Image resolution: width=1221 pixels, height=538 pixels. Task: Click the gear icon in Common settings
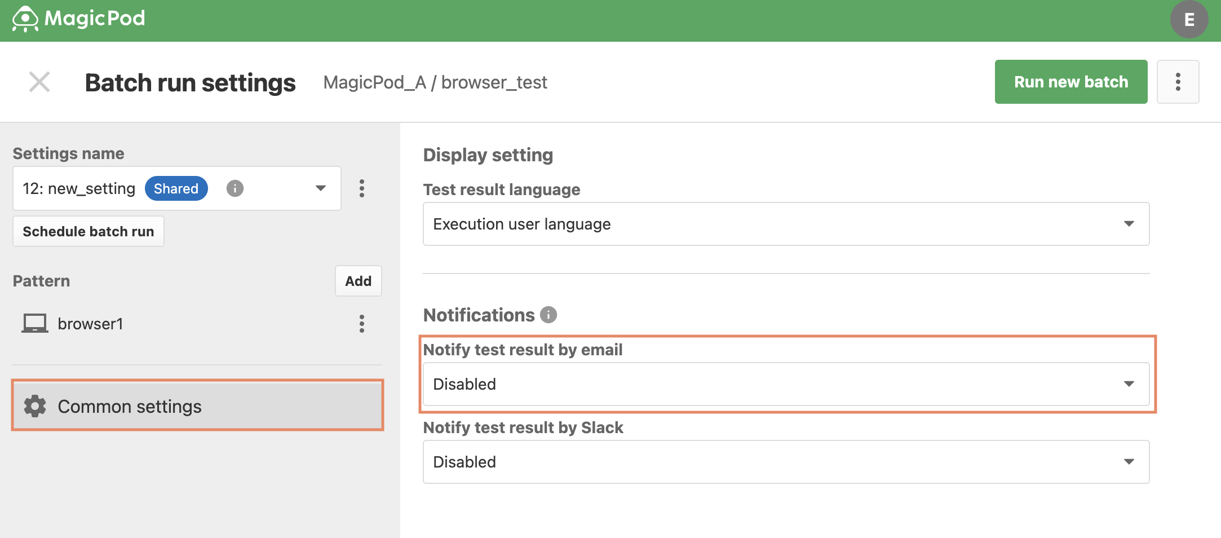pyautogui.click(x=35, y=406)
